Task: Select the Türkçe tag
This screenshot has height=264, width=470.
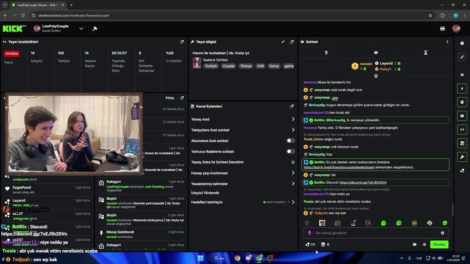Action: click(x=246, y=66)
